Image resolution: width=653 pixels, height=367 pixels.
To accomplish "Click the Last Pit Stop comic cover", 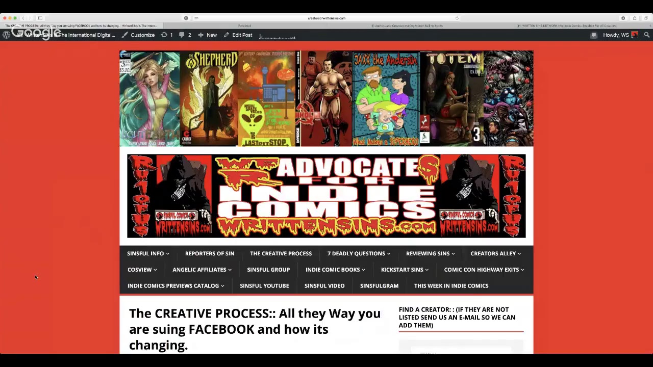I will point(267,98).
